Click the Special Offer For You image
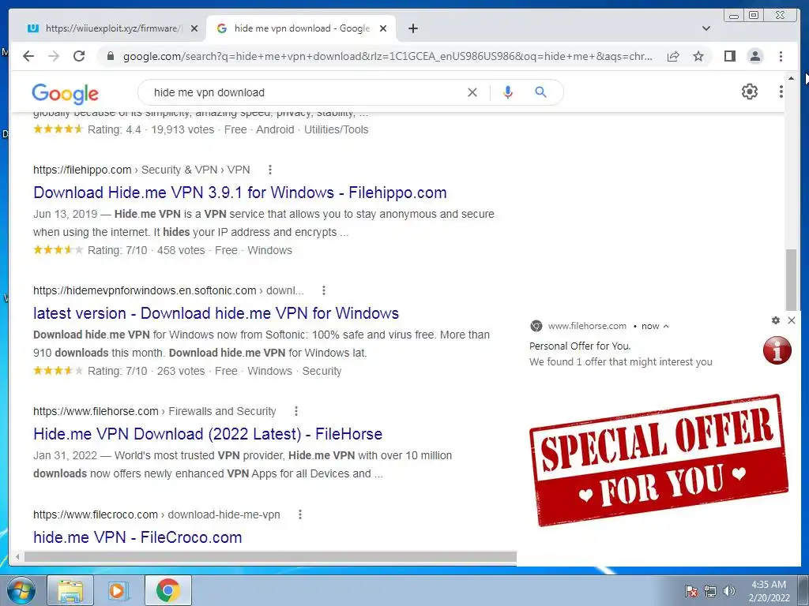Screen dimensions: 809x606 pos(659,460)
